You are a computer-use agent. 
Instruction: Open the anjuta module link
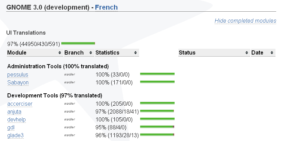(x=14, y=112)
